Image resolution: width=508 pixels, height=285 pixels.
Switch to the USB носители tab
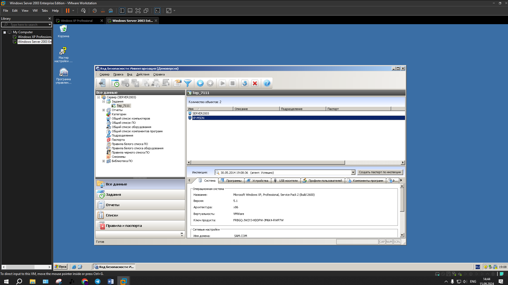tap(286, 181)
